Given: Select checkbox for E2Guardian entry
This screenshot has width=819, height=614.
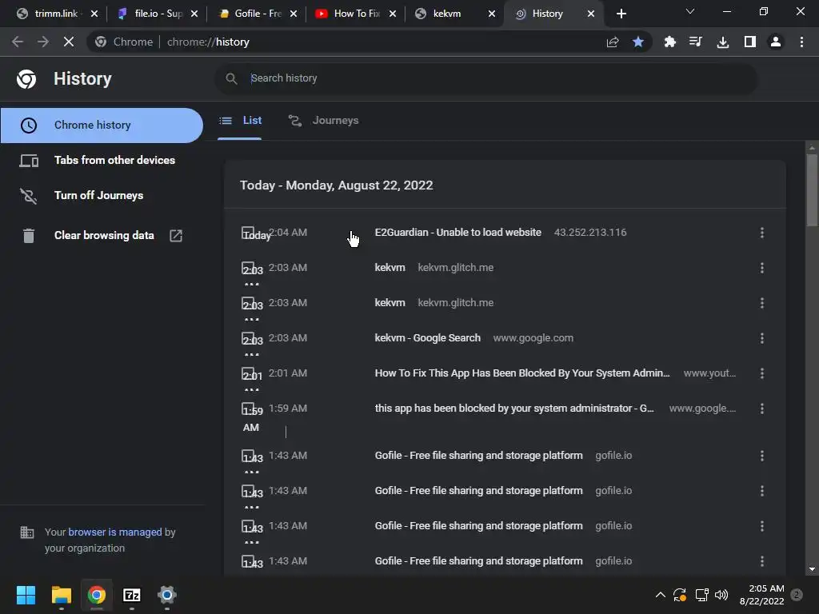Looking at the screenshot, I should (248, 233).
